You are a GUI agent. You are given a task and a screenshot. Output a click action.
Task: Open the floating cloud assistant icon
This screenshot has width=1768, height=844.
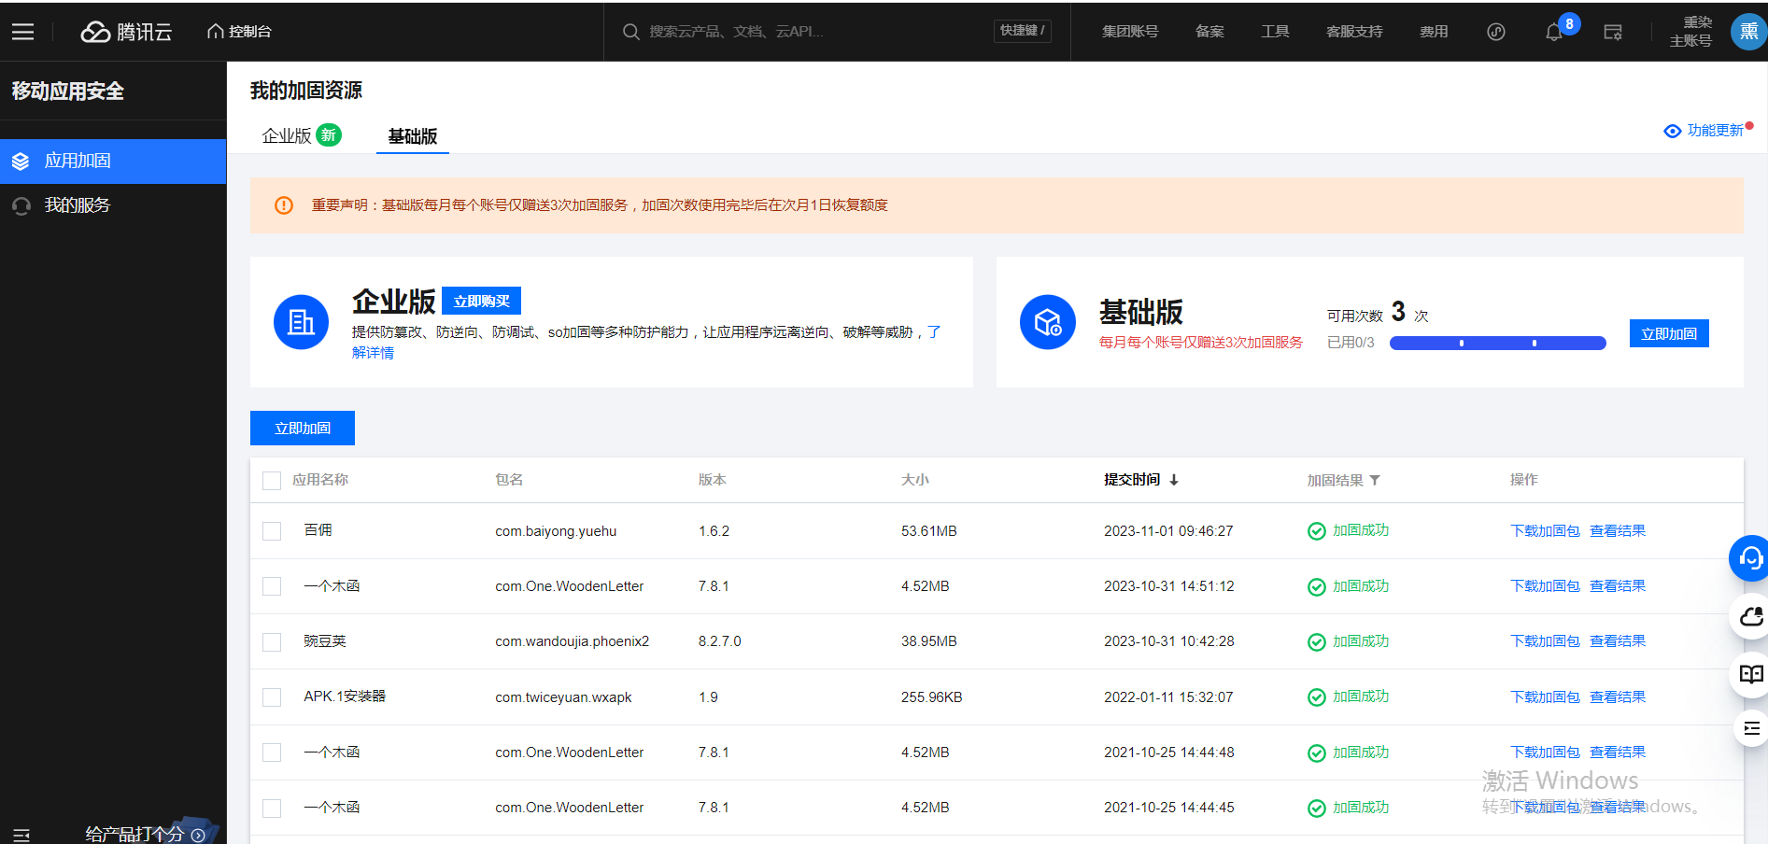(1750, 616)
